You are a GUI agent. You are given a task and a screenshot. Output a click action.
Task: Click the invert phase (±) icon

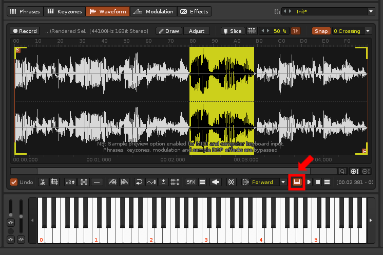pyautogui.click(x=163, y=182)
